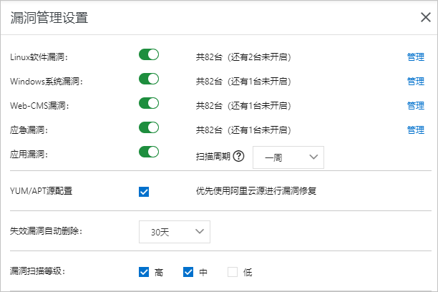
Task: Close the 漏洞管理设置 dialog
Action: pos(425,17)
